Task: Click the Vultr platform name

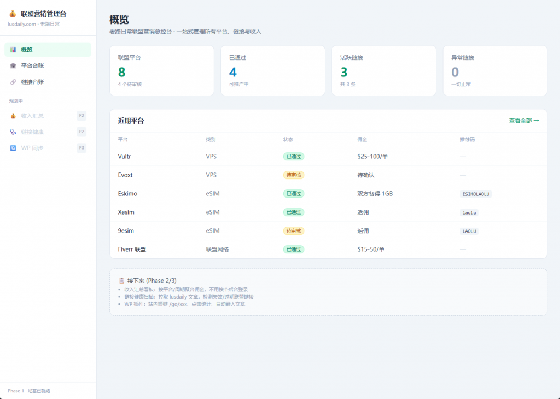Action: (x=124, y=157)
